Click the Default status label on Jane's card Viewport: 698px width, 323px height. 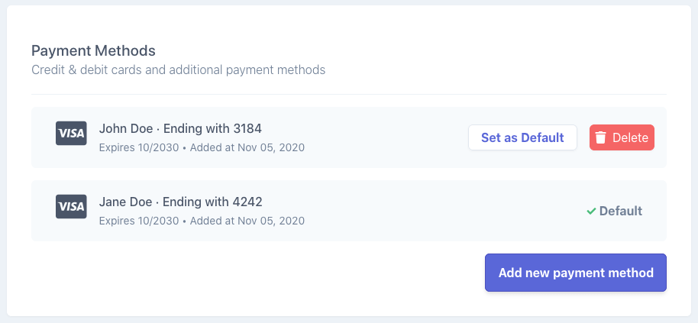tap(620, 211)
